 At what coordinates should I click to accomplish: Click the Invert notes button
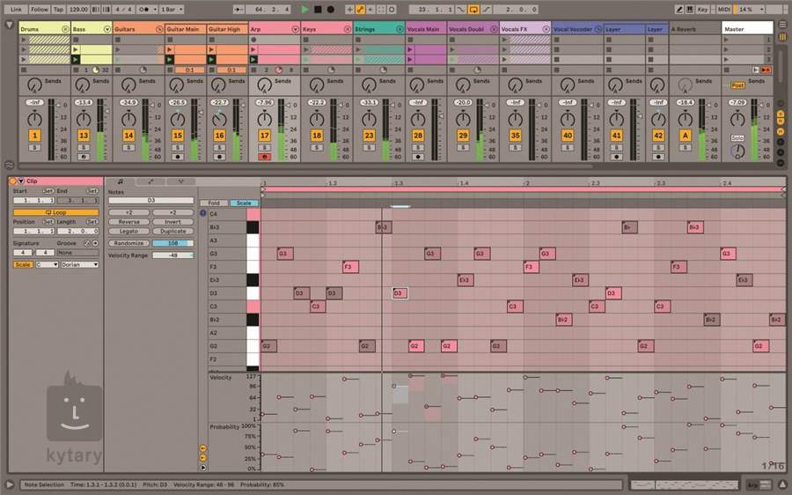[172, 222]
